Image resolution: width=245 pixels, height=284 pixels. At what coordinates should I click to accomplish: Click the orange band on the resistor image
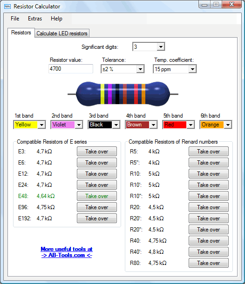[143, 94]
